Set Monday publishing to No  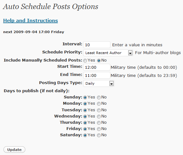(x=99, y=104)
